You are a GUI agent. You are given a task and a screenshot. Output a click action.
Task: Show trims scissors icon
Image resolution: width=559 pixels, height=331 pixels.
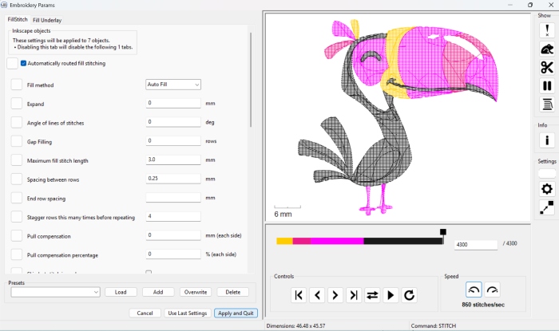point(546,68)
